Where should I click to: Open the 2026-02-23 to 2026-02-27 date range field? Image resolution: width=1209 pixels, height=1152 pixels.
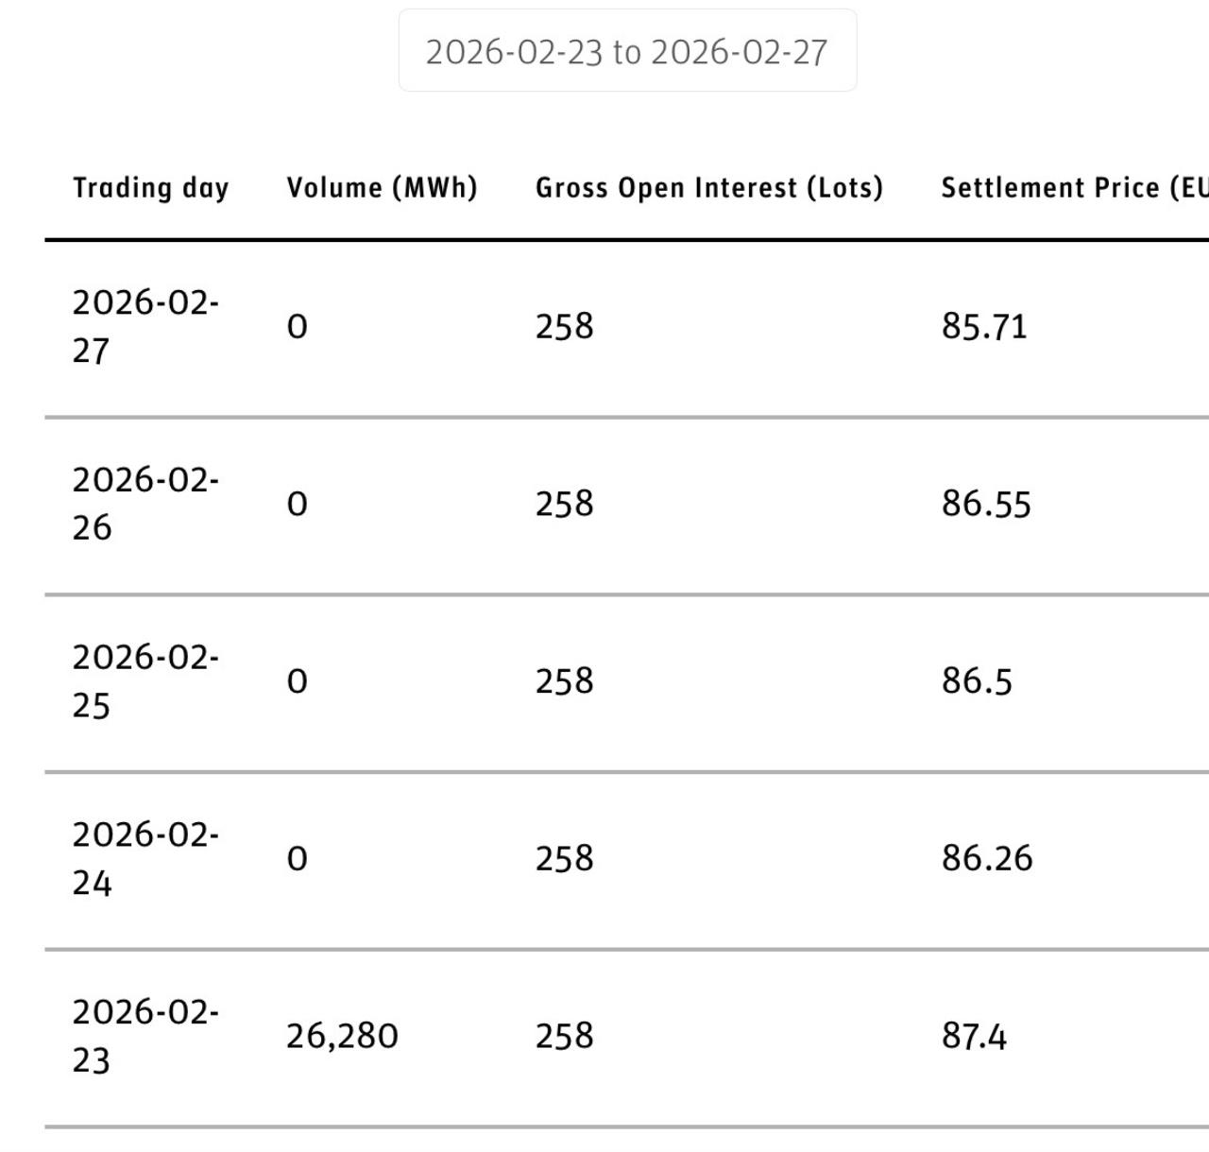coord(627,52)
